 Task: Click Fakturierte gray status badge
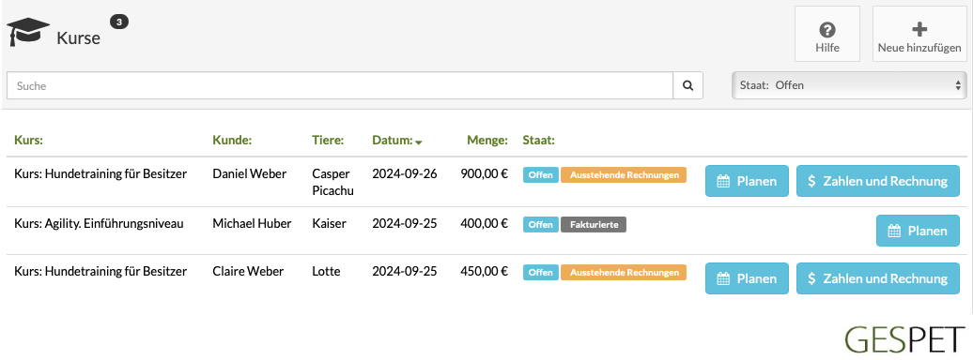pos(594,224)
